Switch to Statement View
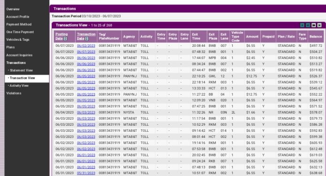This screenshot has height=176, width=326. (21, 70)
